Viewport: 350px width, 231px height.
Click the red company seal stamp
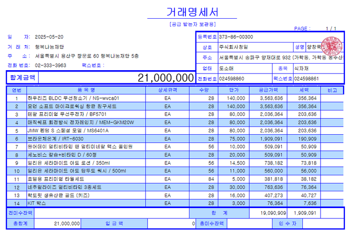(x=332, y=46)
